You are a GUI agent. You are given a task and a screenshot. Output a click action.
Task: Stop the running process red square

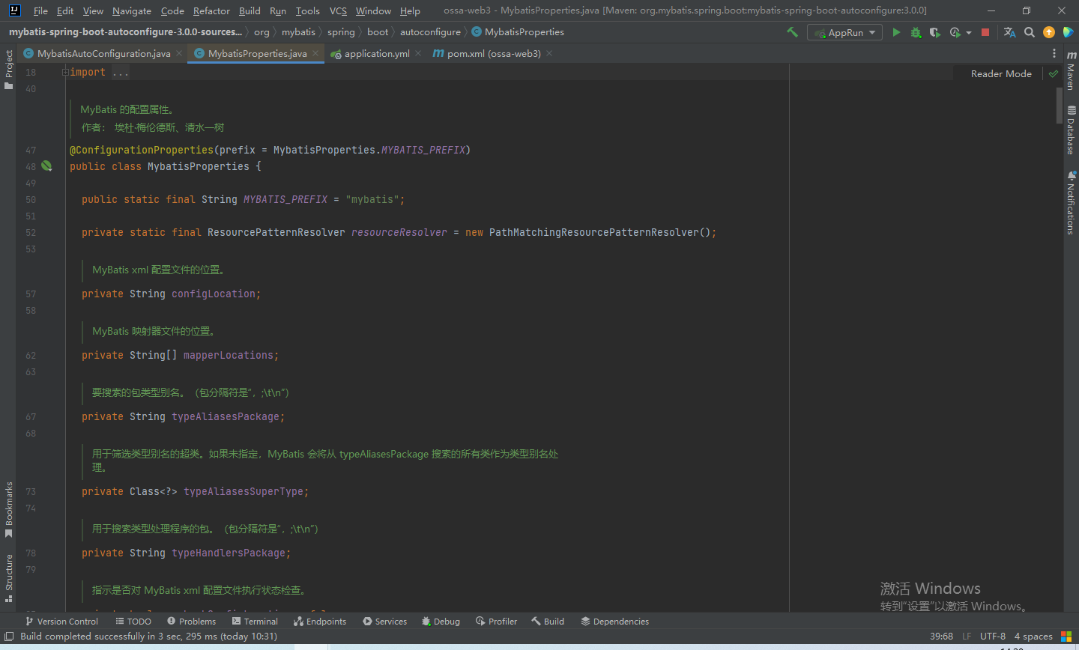point(985,32)
